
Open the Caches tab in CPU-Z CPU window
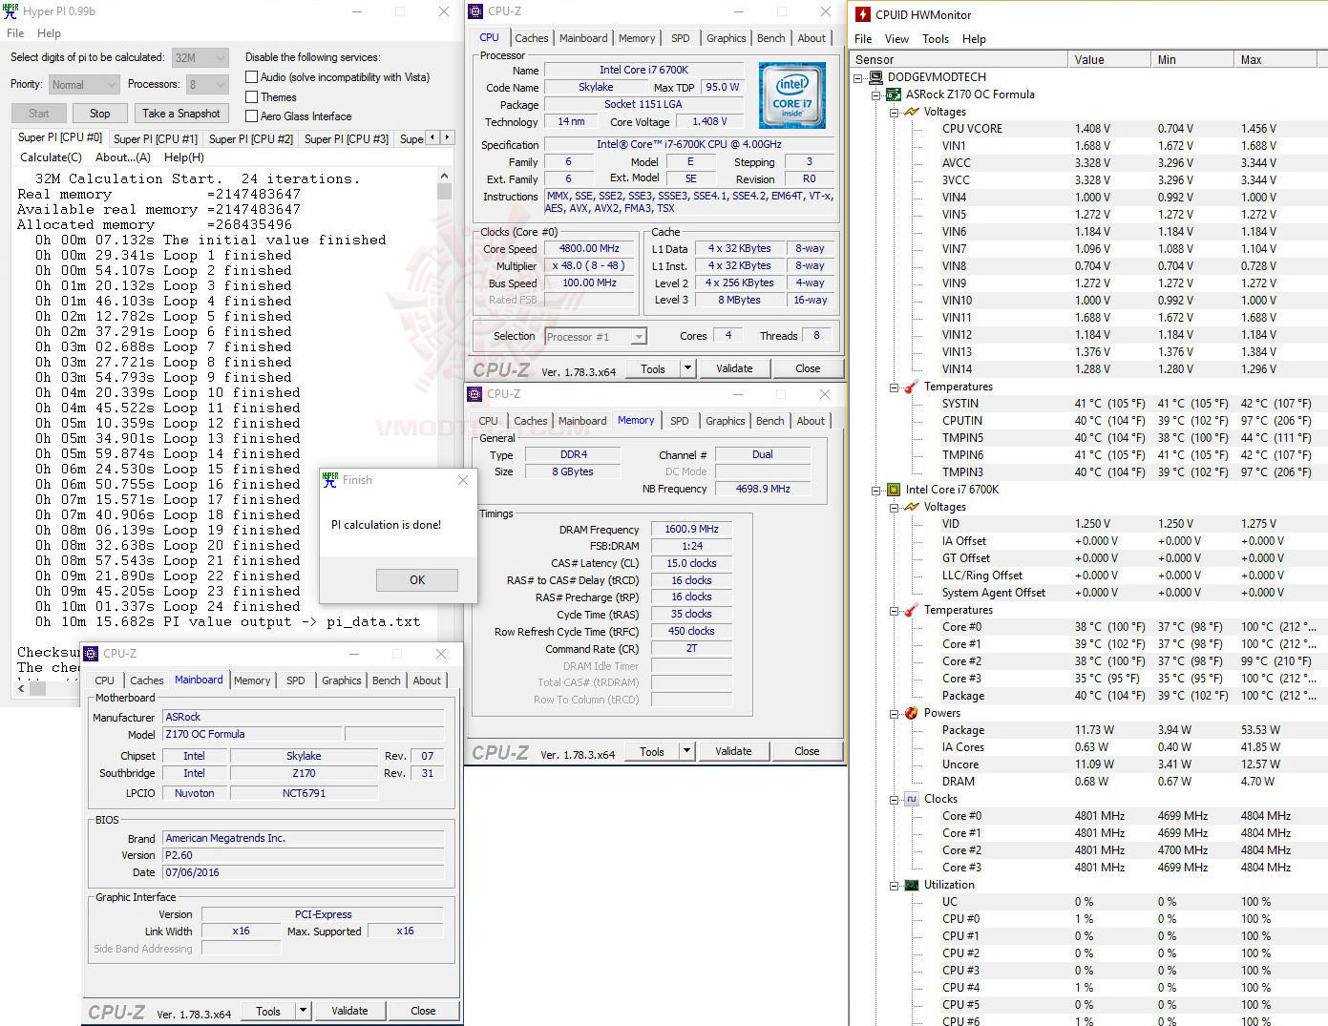coord(532,38)
